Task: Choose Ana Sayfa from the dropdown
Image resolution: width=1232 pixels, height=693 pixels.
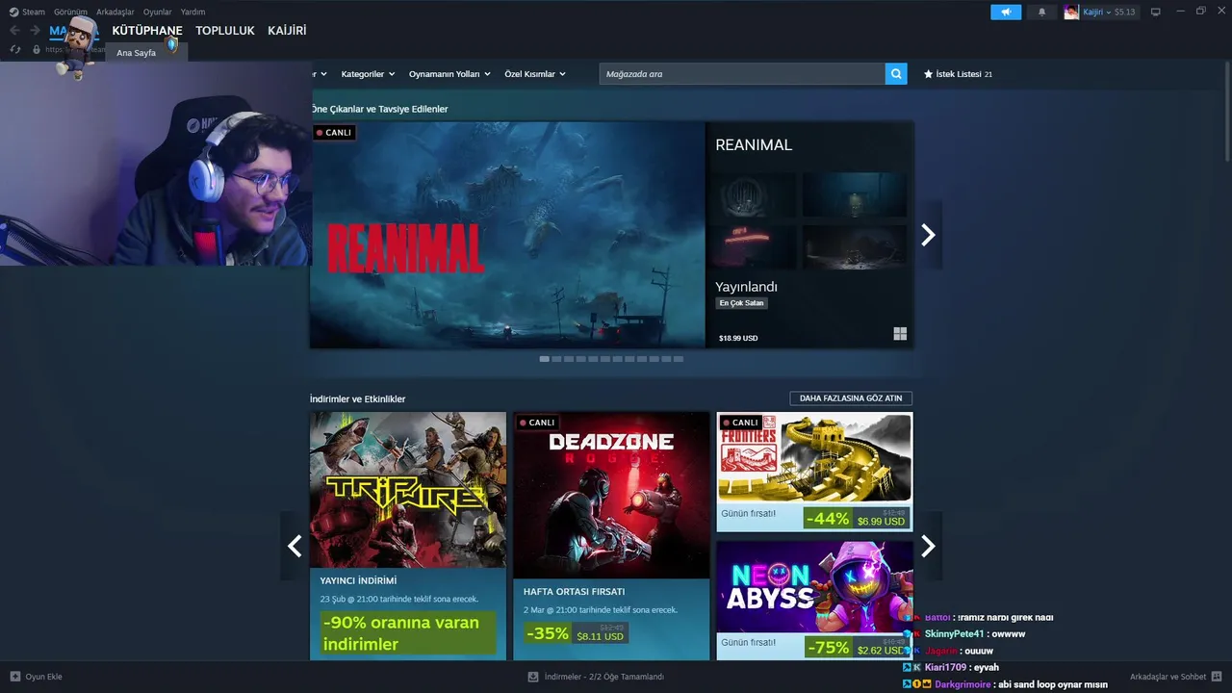Action: click(x=136, y=53)
